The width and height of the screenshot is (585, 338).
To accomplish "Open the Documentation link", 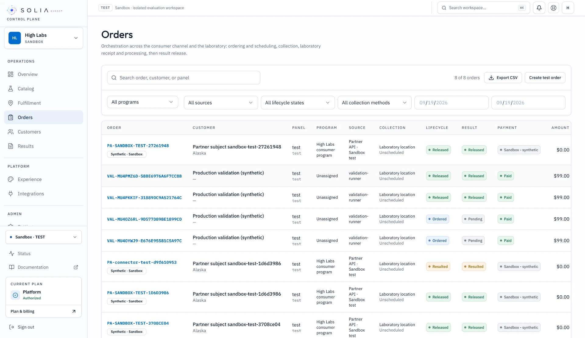I will 44,267.
